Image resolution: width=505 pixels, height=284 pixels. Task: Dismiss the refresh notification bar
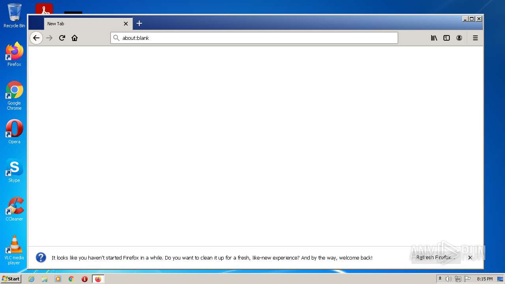pyautogui.click(x=470, y=258)
